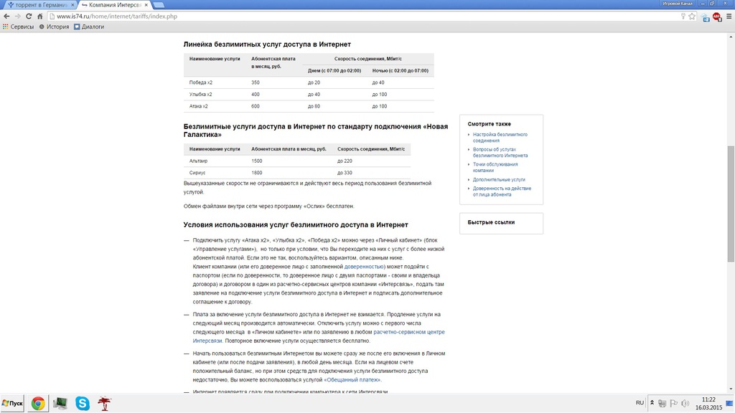The width and height of the screenshot is (735, 413).
Task: Open Skype from the taskbar
Action: (x=82, y=403)
